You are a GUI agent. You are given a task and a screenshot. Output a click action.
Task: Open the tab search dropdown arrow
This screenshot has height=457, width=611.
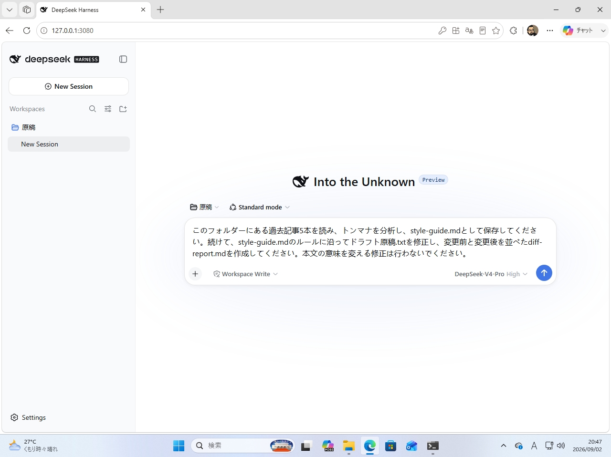pyautogui.click(x=10, y=10)
